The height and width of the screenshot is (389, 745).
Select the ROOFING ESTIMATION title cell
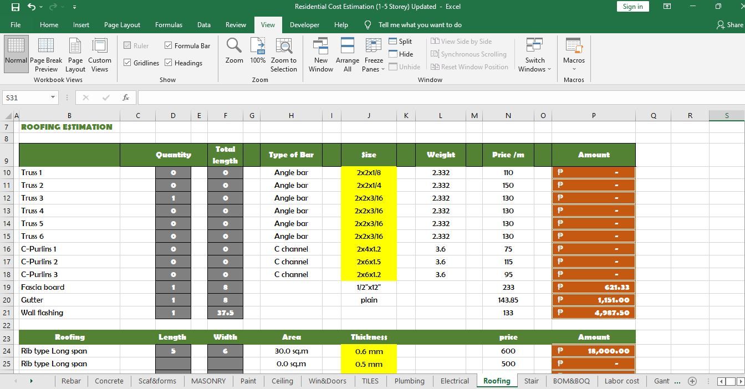pos(69,127)
